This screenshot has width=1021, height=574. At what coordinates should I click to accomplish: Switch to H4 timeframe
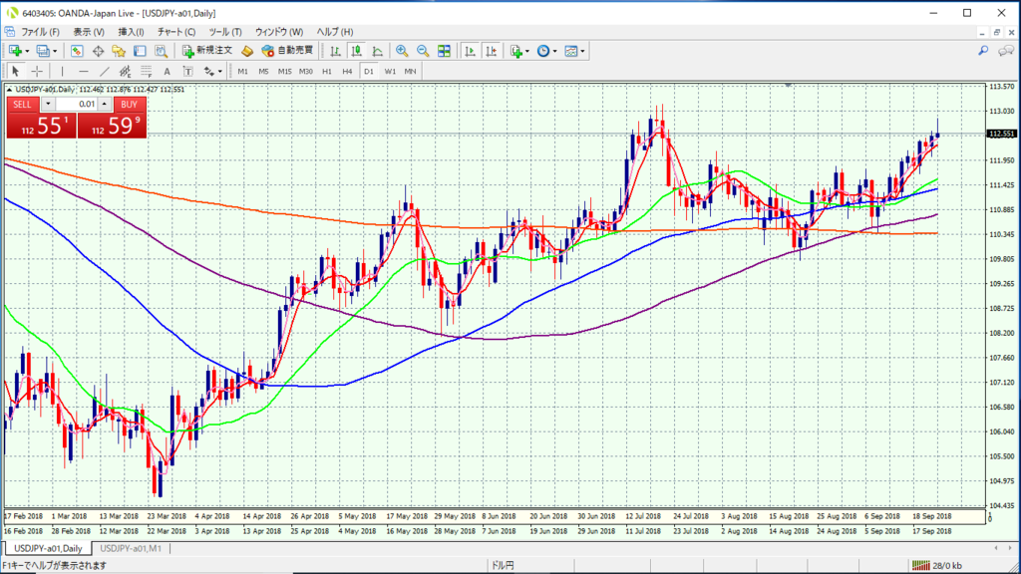348,72
